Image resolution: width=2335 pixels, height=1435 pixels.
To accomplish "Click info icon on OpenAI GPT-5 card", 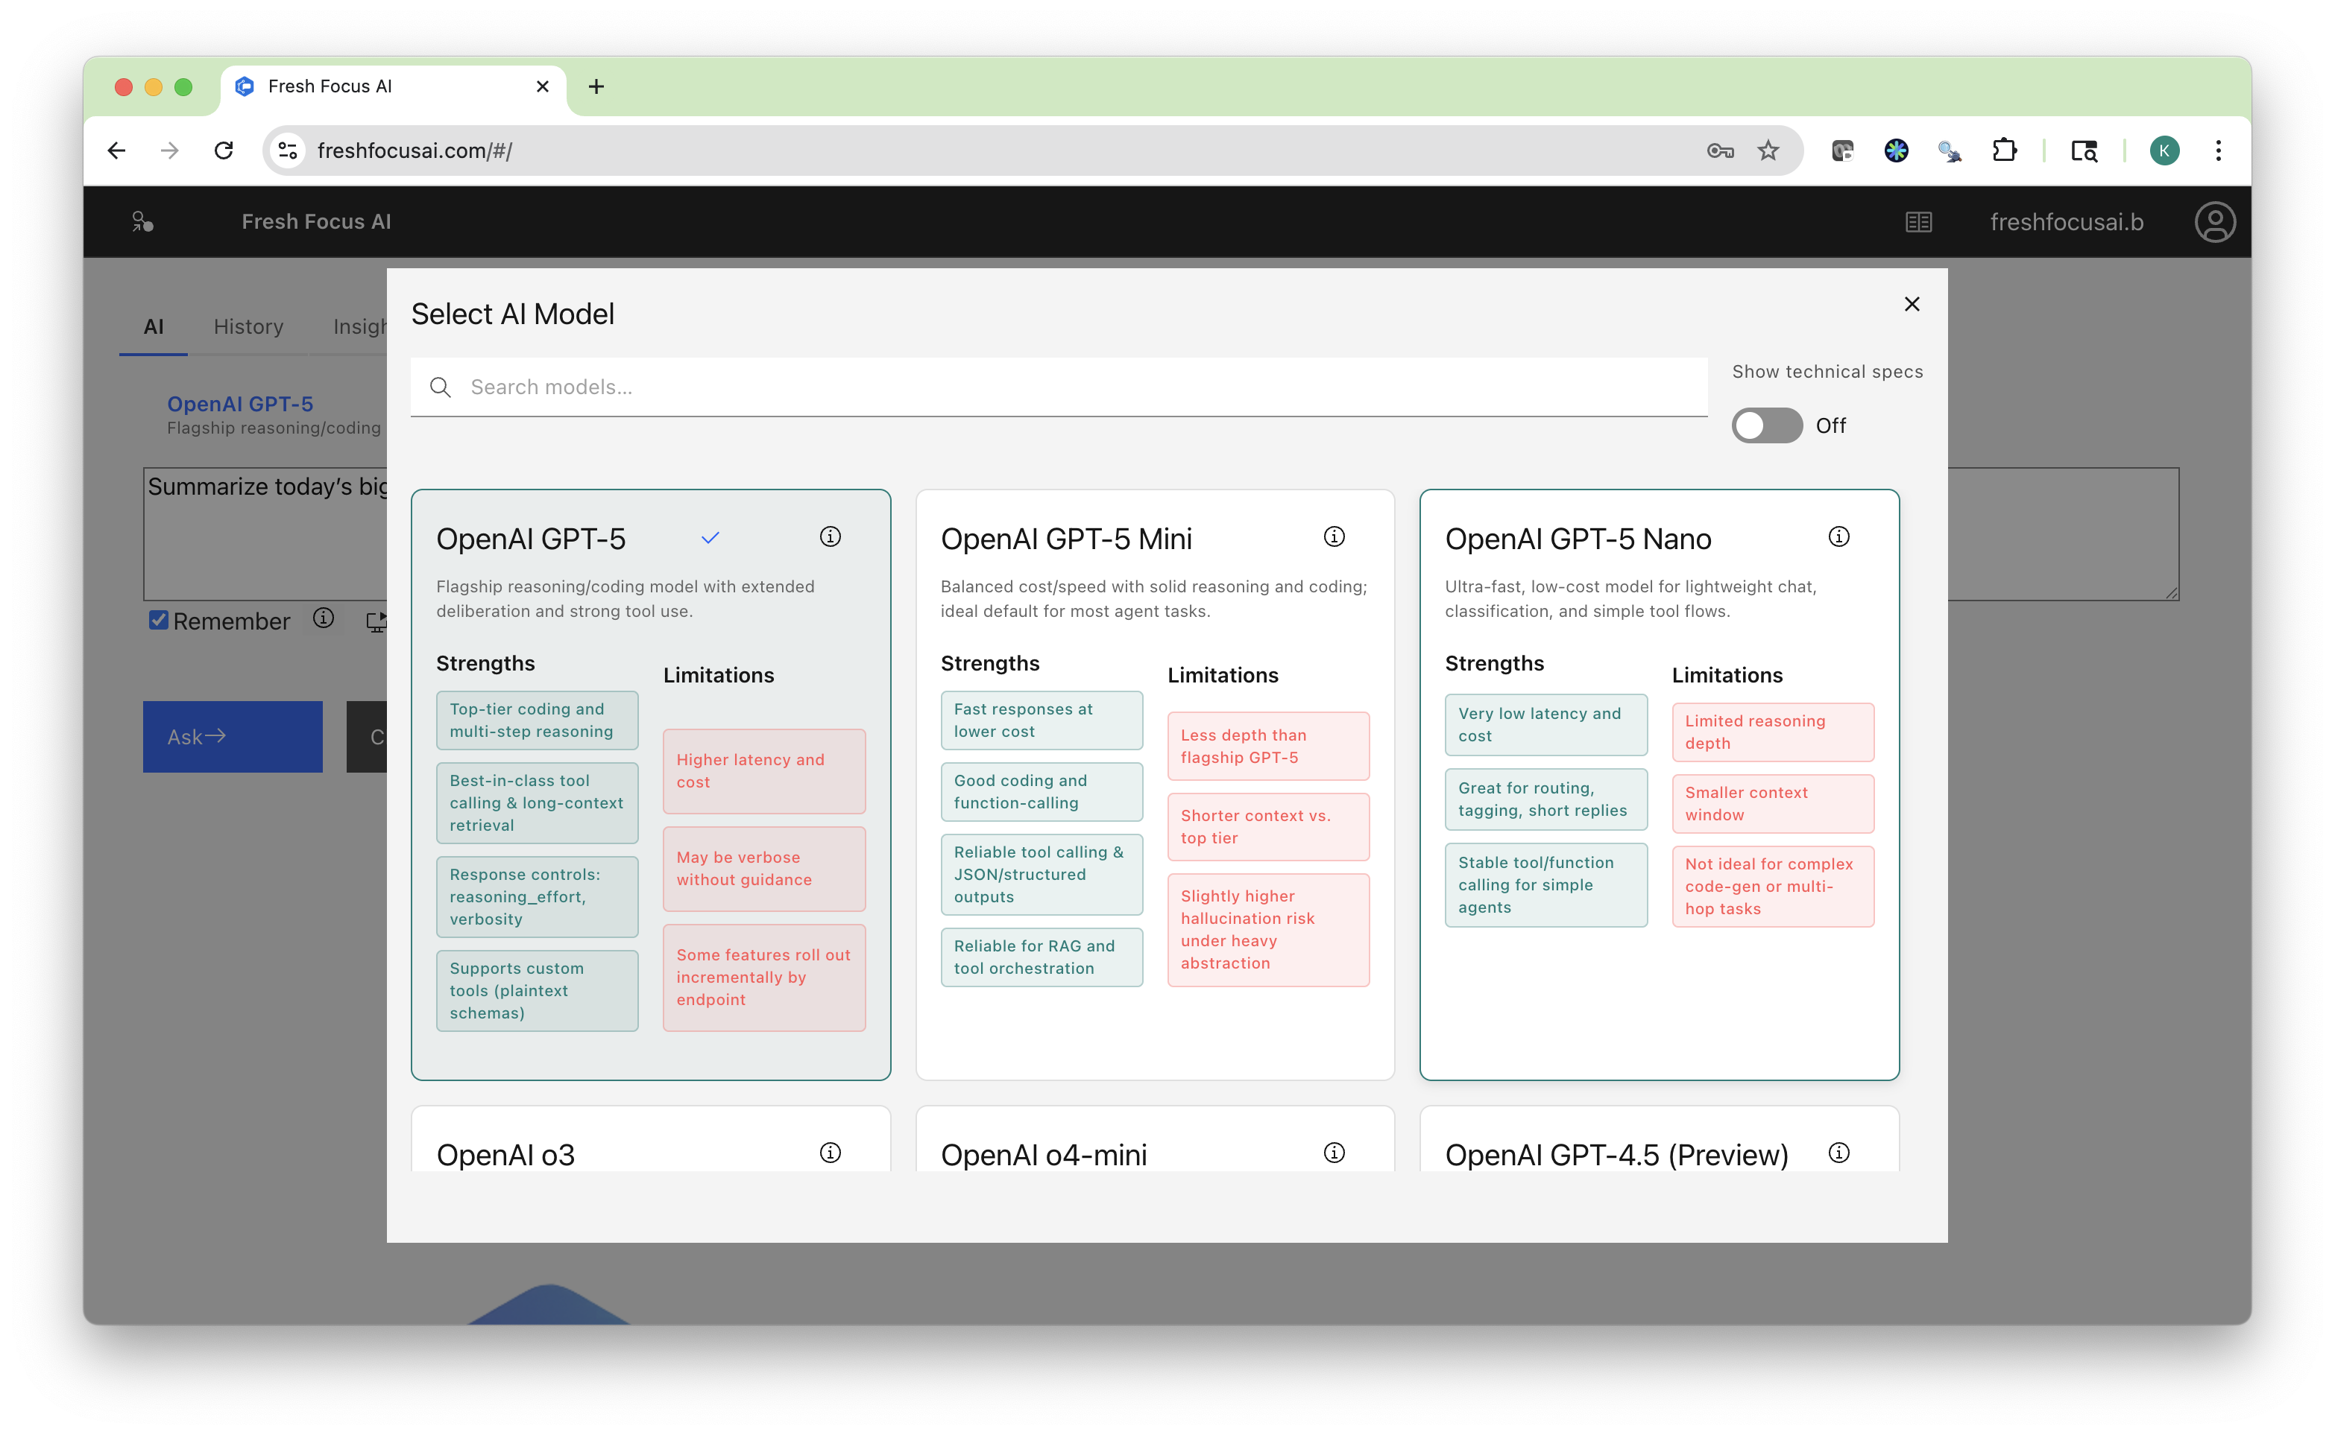I will 830,537.
